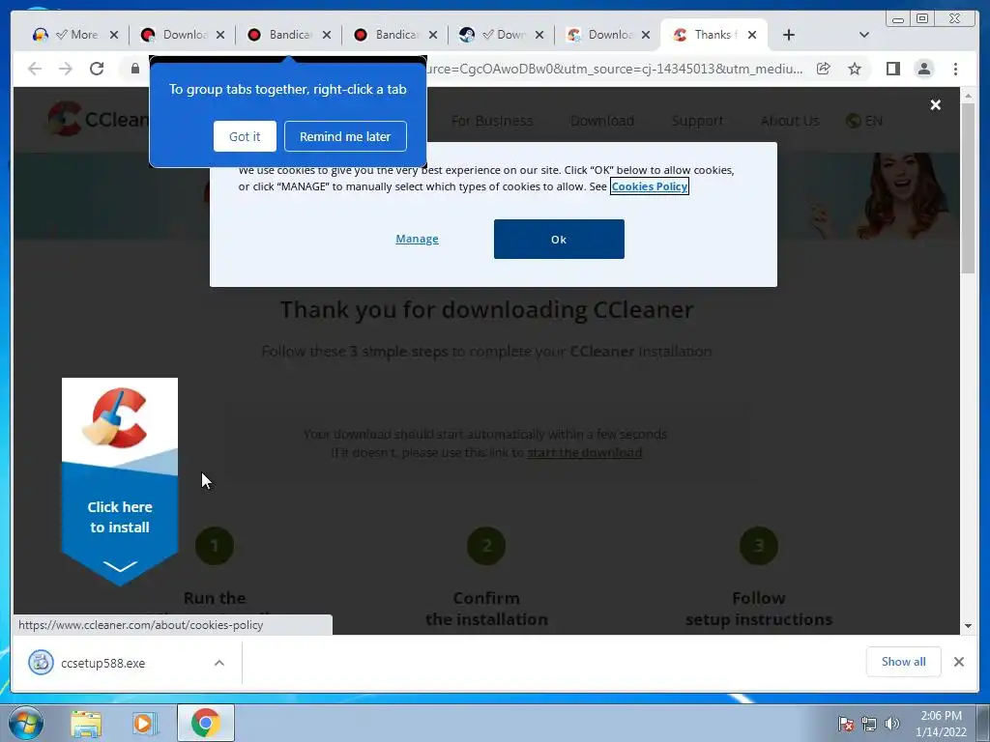Change language via EN globe icon
The image size is (990, 742).
click(x=863, y=121)
